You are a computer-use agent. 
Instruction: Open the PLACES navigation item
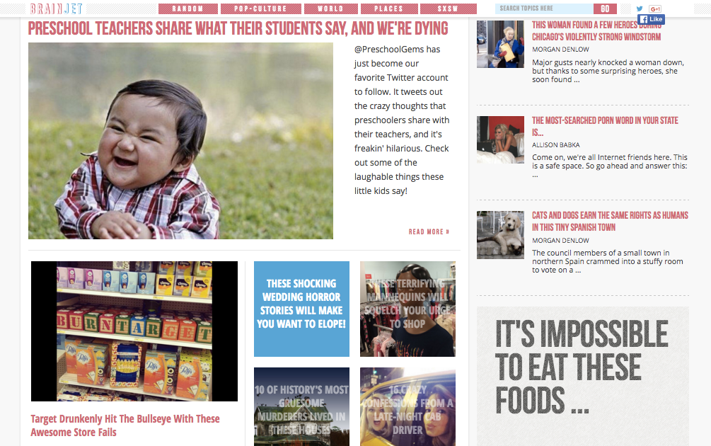pyautogui.click(x=389, y=8)
